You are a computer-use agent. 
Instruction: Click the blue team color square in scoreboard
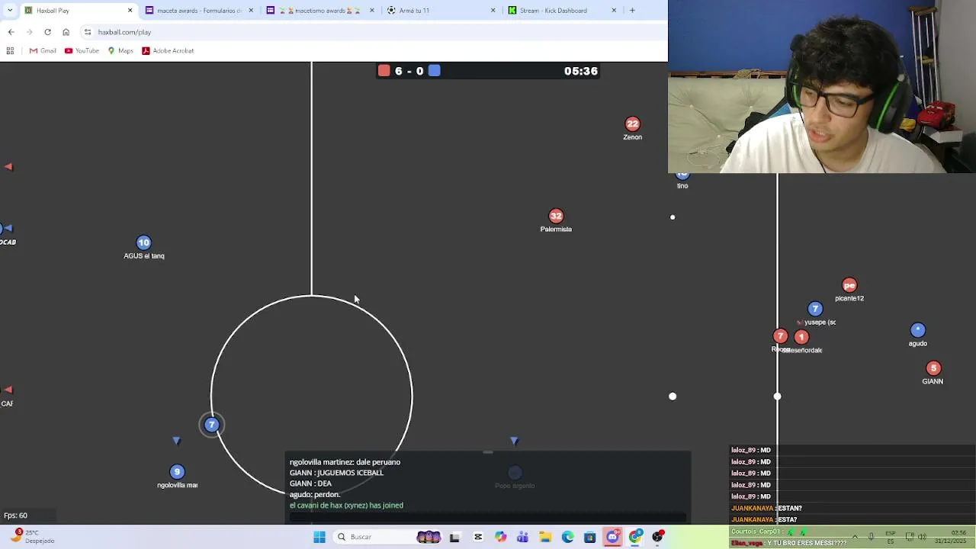pyautogui.click(x=434, y=71)
